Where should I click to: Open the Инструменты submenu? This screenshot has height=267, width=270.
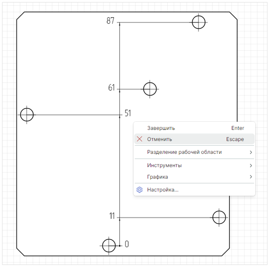point(194,165)
